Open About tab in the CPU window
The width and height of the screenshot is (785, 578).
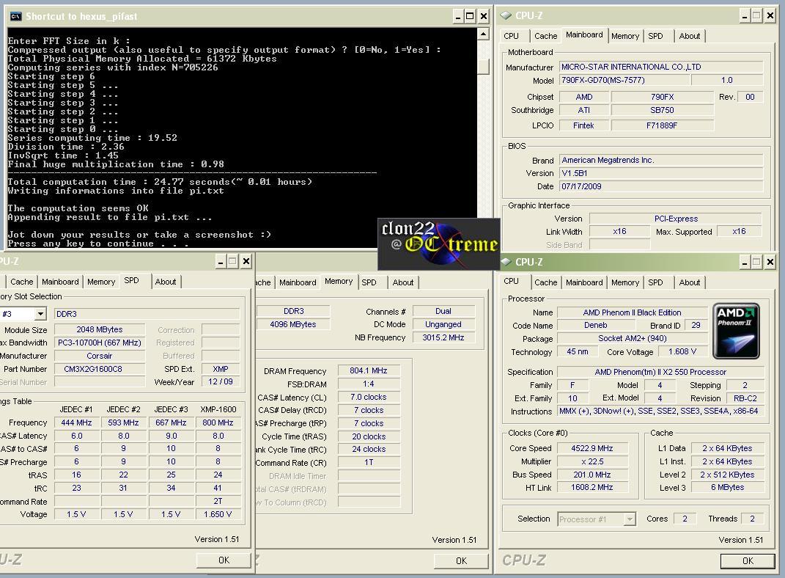690,282
